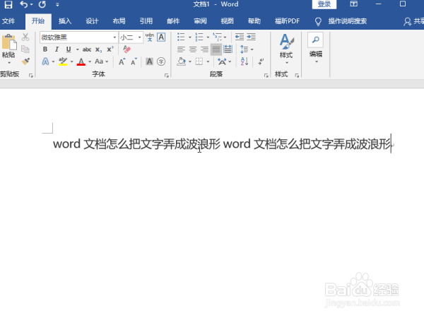This screenshot has width=424, height=318.
Task: Apply red font color
Action: [81, 61]
